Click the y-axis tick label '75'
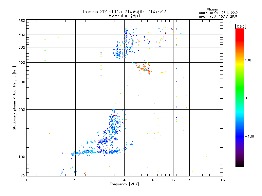 click(23, 175)
